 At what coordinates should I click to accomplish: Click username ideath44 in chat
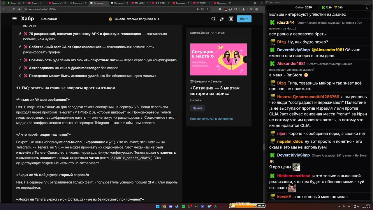[286, 22]
